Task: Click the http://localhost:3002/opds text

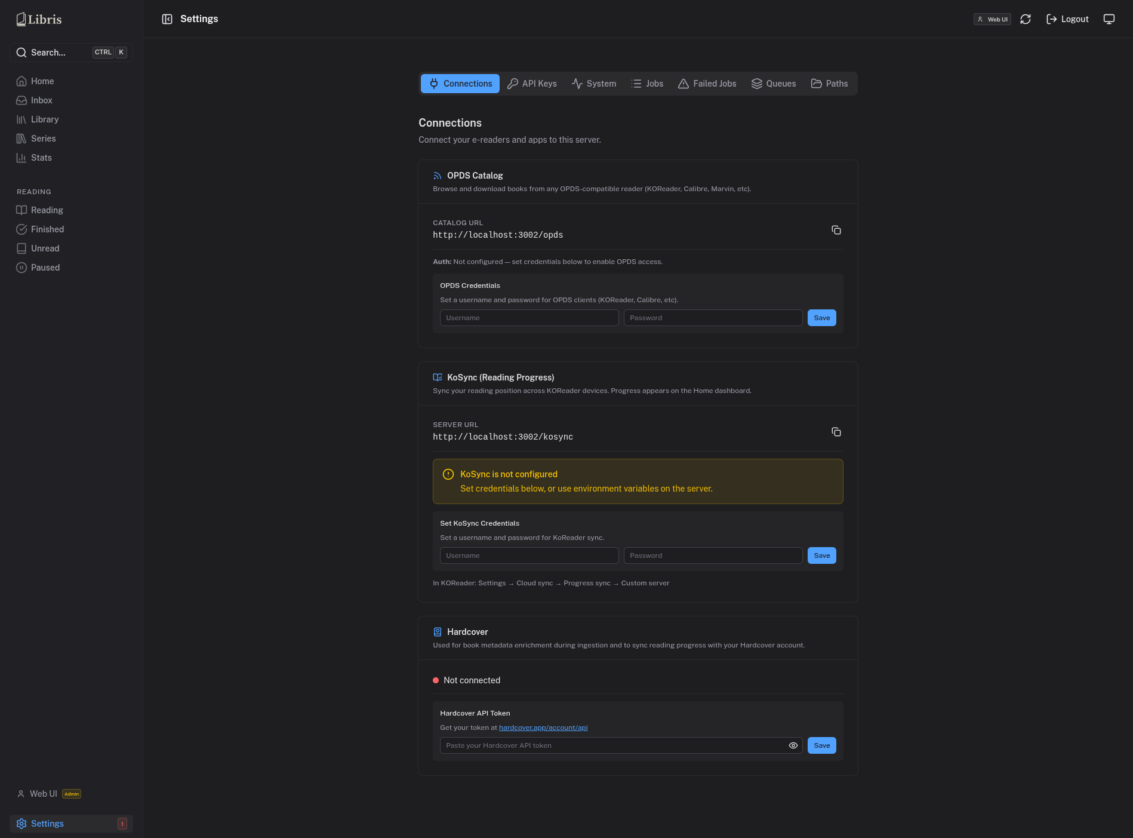Action: pyautogui.click(x=498, y=235)
